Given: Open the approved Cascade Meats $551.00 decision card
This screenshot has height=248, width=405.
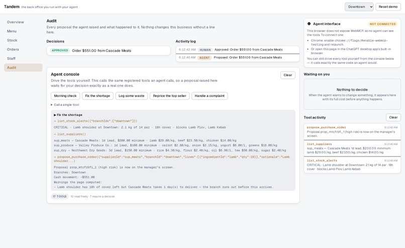Looking at the screenshot, I should click(109, 51).
